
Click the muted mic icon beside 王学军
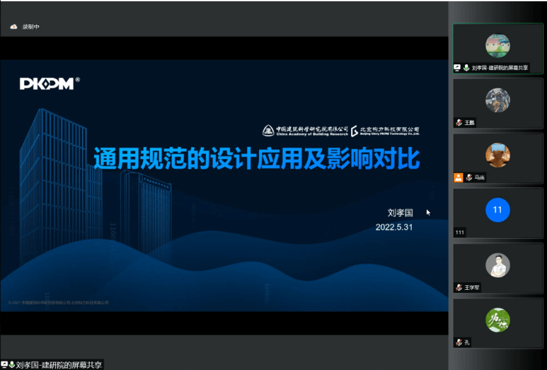(459, 287)
